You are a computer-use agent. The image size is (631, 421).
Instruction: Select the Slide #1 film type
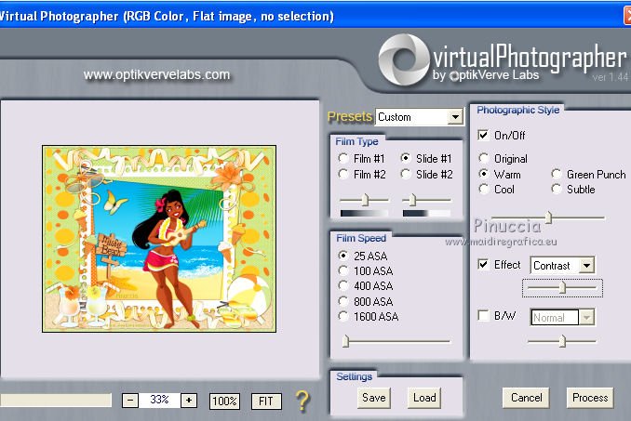(406, 158)
